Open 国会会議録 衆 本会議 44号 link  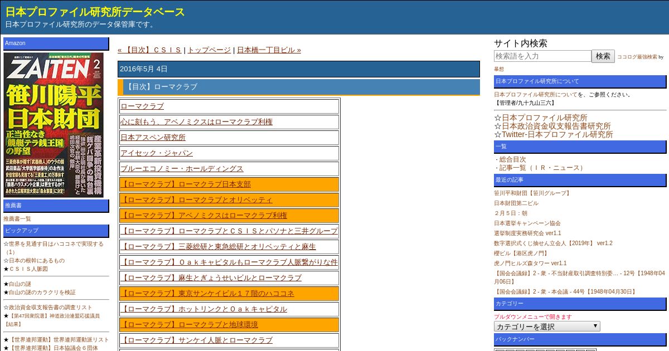coord(565,292)
